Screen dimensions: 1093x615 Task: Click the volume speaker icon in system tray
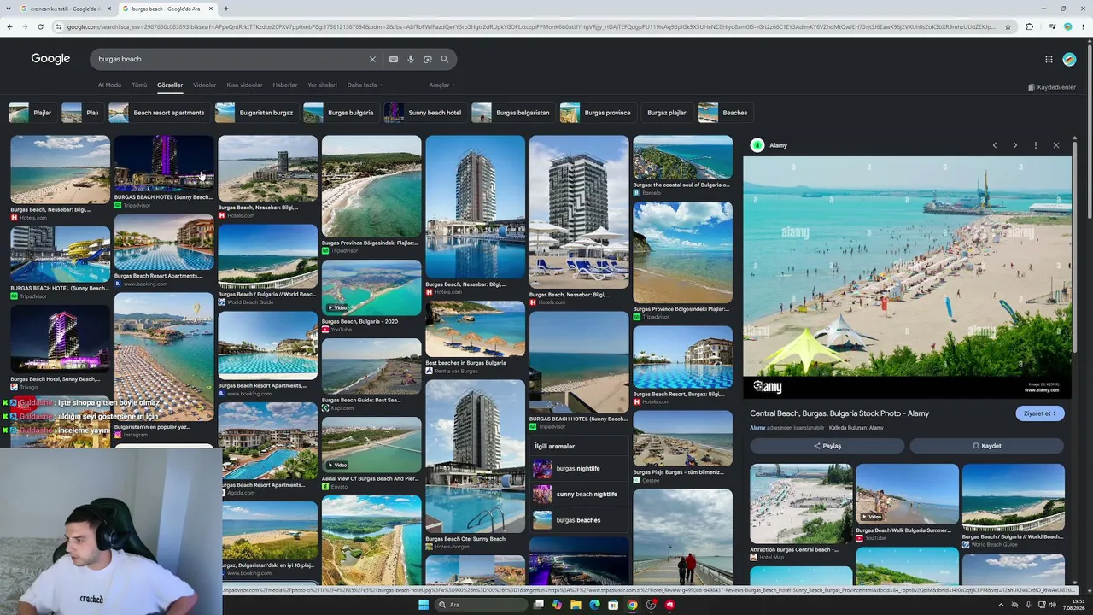click(1052, 605)
